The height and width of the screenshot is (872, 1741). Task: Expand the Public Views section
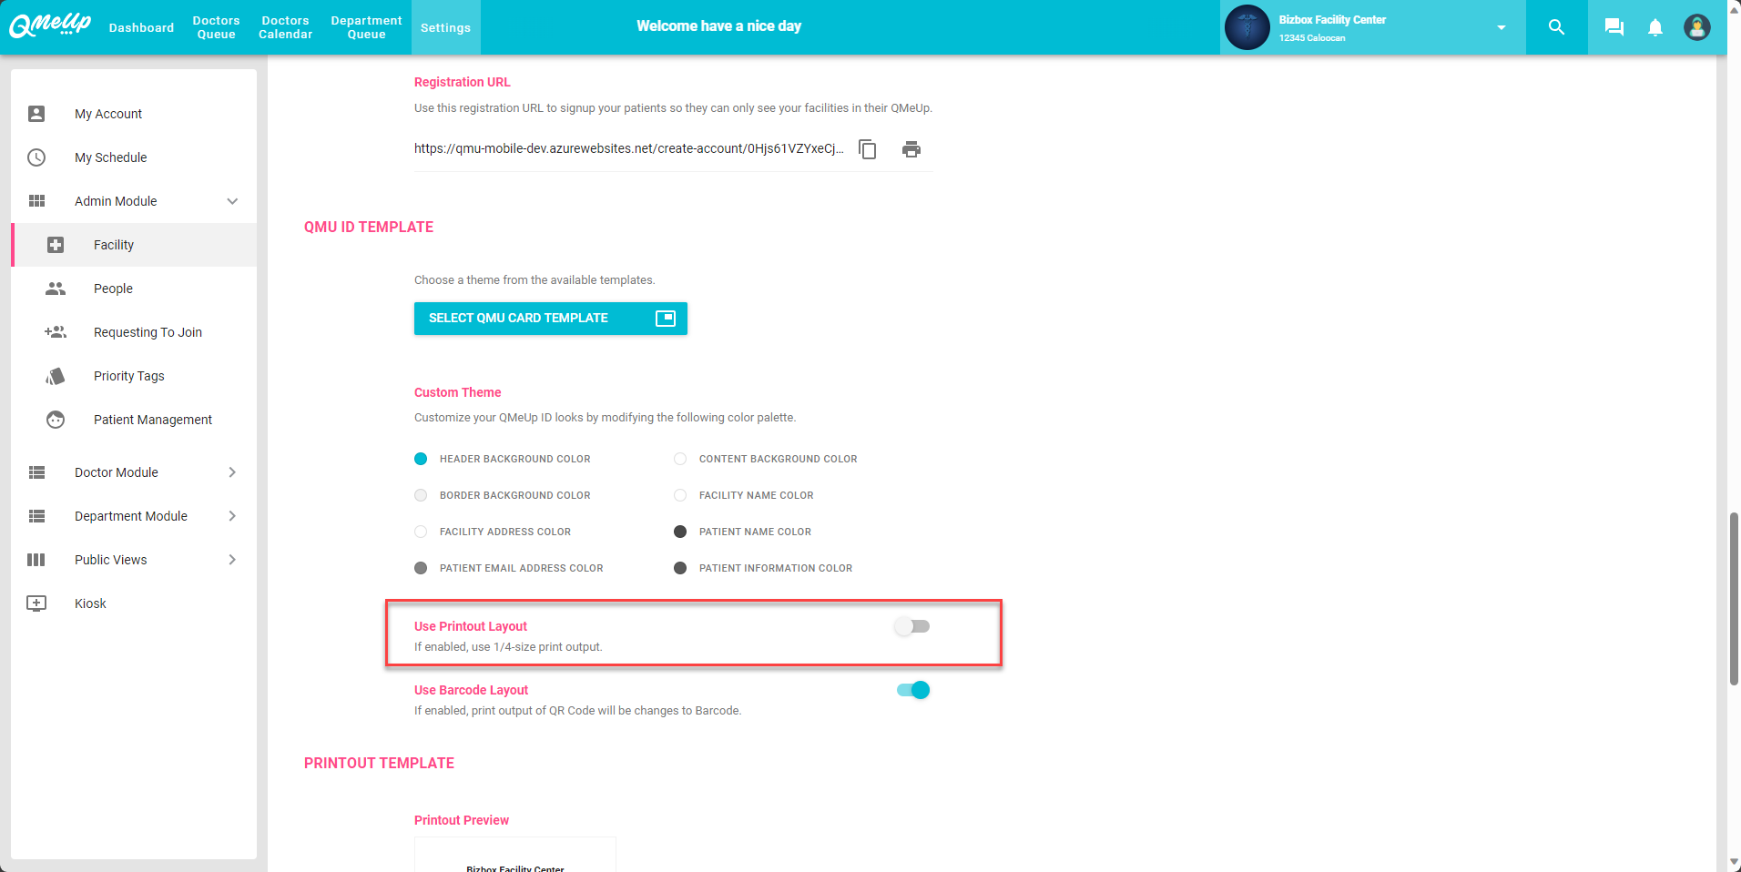coord(110,560)
